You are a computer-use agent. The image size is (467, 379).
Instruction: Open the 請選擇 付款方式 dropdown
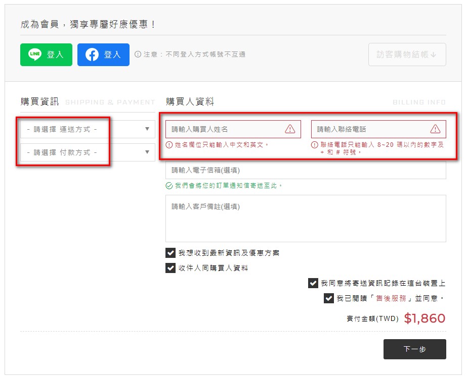88,152
